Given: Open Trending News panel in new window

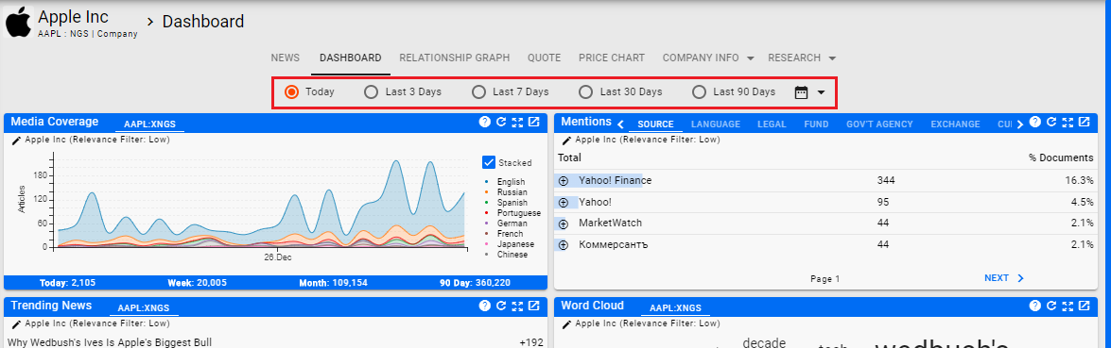Looking at the screenshot, I should [x=534, y=306].
